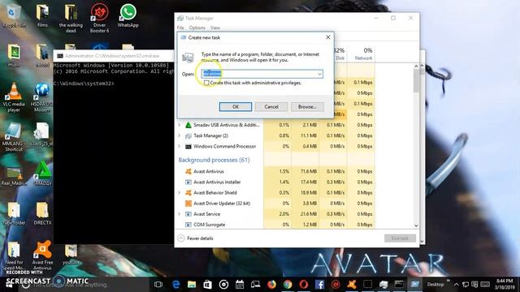Viewport: 520px width, 292px height.
Task: Open Firefox from the taskbar
Action: 271,285
